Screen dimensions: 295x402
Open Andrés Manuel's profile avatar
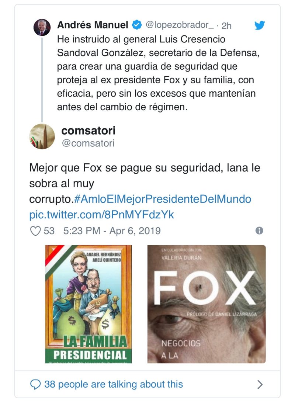[42, 27]
